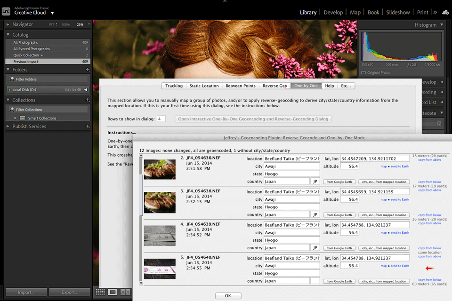Viewport: 452px width, 301px height.
Task: Add a publish service with plus icon
Action: tap(88, 127)
